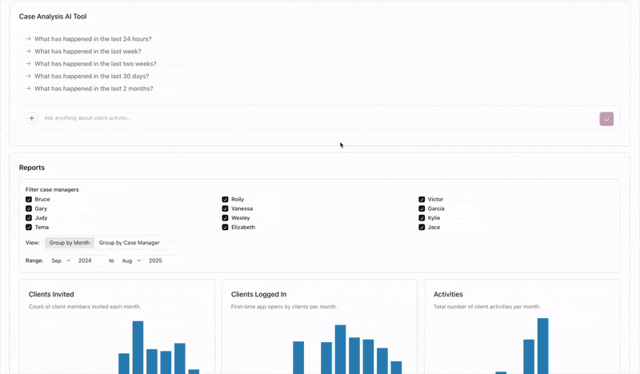Toggle the Vanessa checkbox
This screenshot has height=374, width=640.
[x=225, y=209]
